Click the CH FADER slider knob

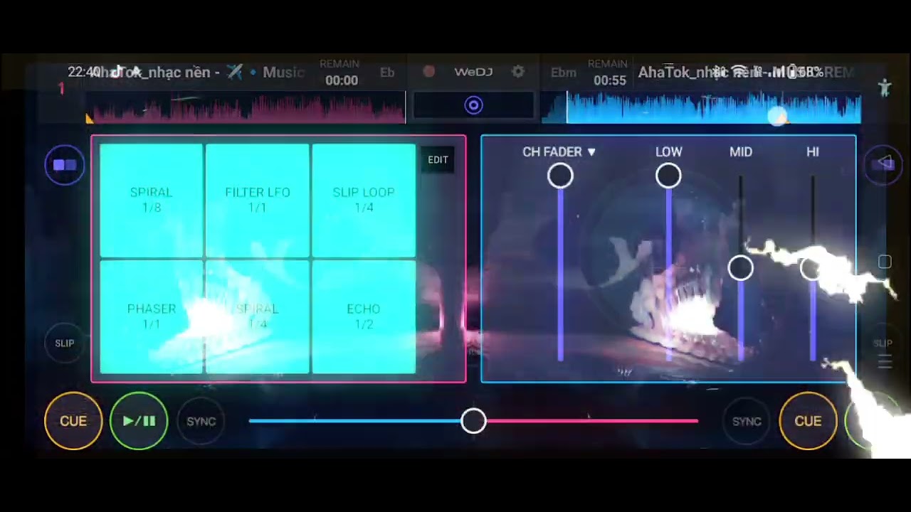pyautogui.click(x=560, y=176)
